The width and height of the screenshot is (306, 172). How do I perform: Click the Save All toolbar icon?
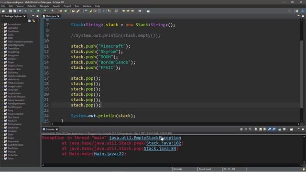(x=15, y=11)
